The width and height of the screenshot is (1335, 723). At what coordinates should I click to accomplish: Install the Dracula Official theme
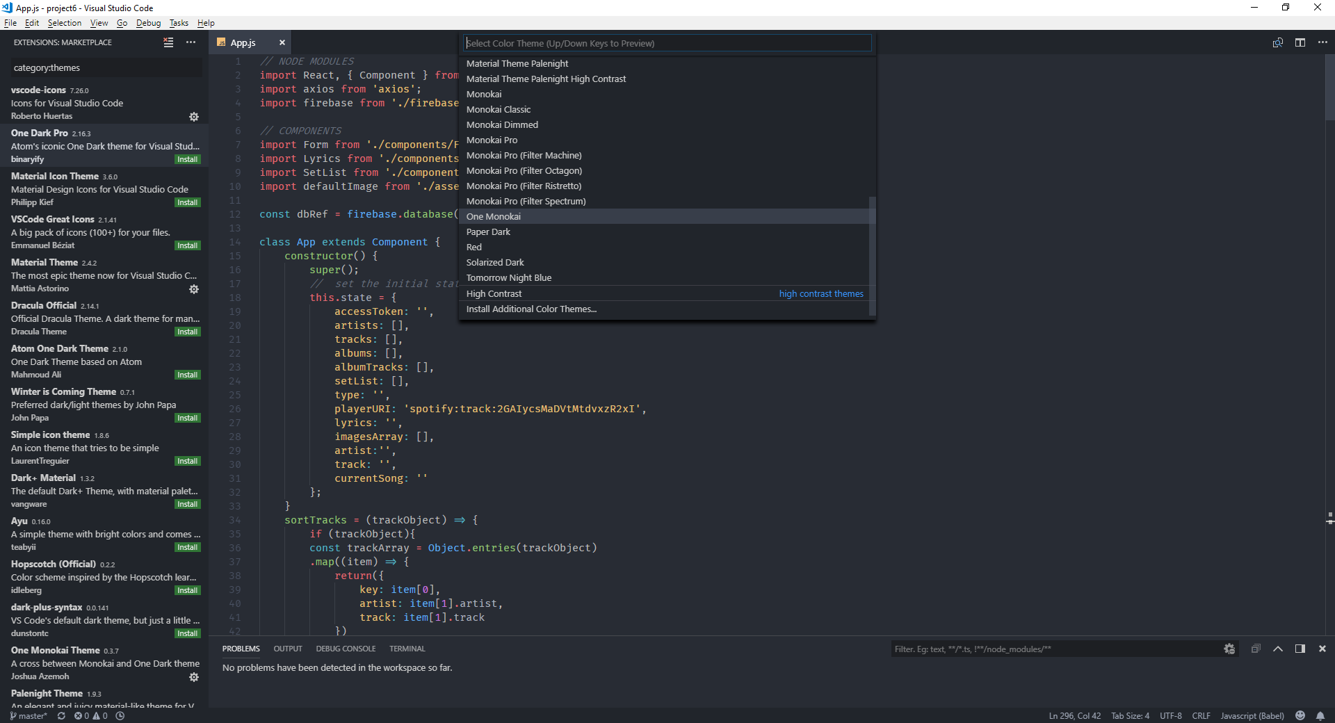pos(187,332)
